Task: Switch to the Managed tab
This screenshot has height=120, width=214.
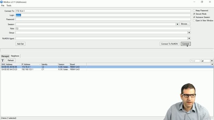Action: click(5, 56)
